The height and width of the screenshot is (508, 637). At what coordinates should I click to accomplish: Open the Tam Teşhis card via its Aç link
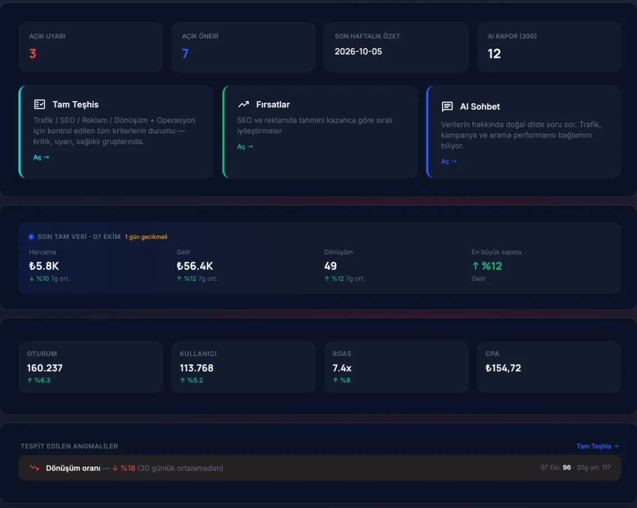click(41, 157)
